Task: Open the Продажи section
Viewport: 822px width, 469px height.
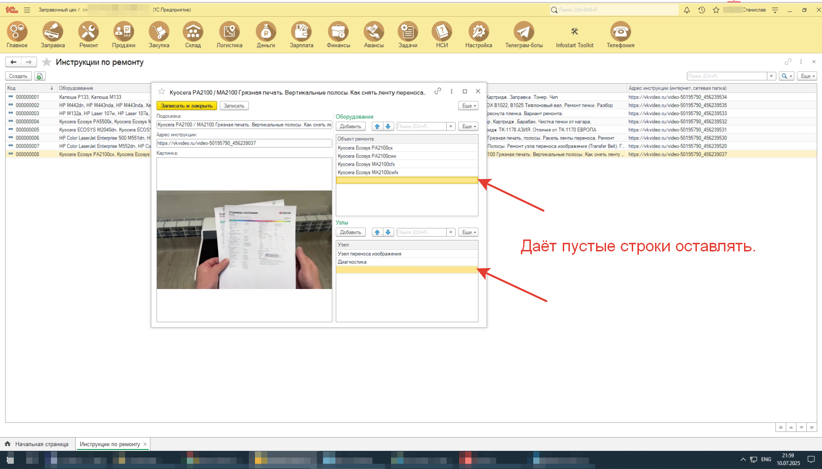Action: click(124, 35)
